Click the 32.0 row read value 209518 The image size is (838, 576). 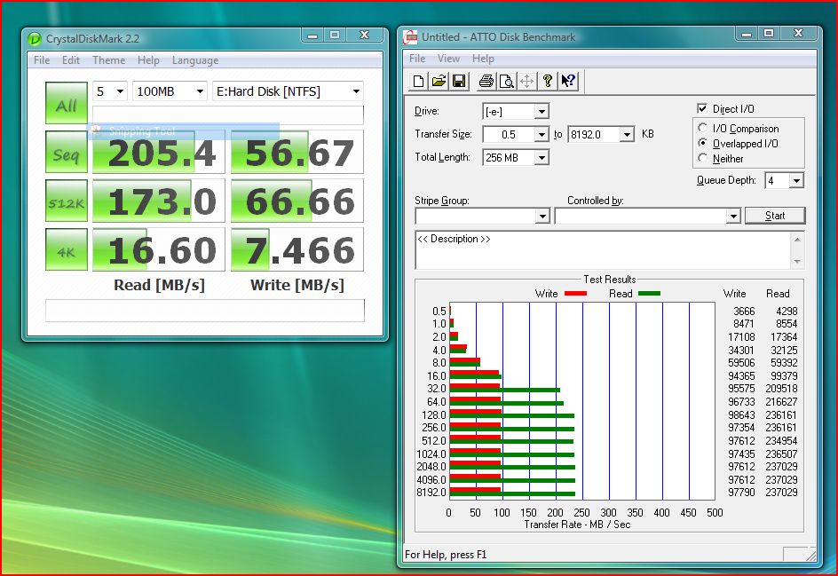coord(781,389)
